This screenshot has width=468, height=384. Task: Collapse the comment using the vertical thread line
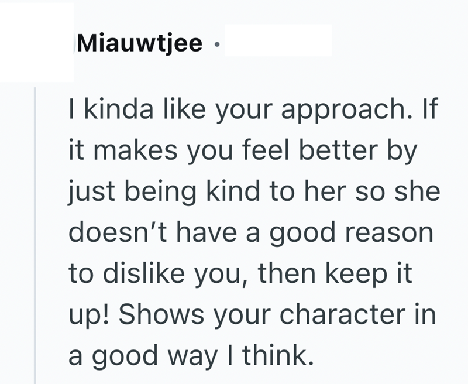(x=36, y=234)
